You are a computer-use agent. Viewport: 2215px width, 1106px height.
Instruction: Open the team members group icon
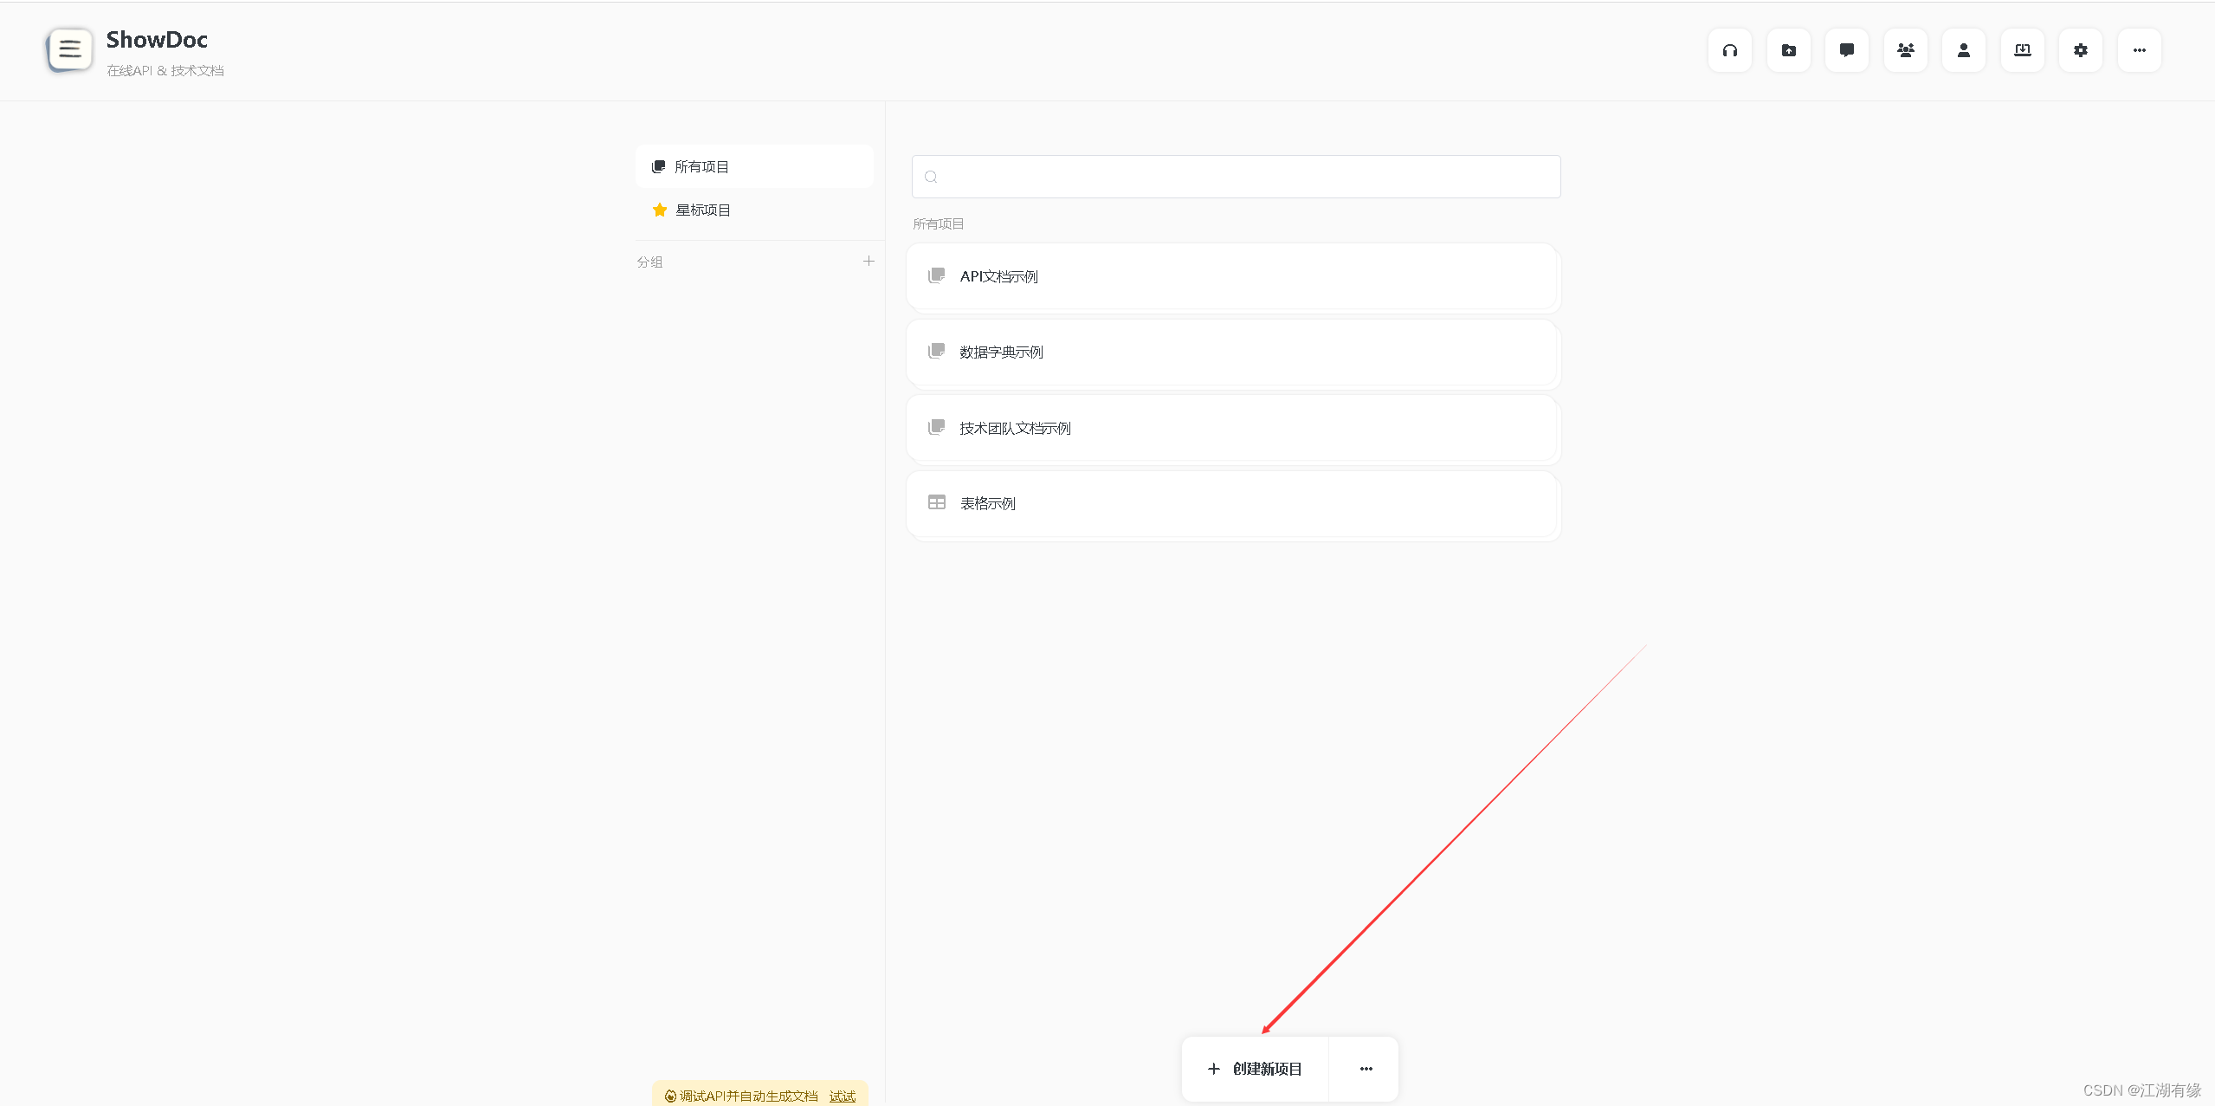coord(1905,50)
